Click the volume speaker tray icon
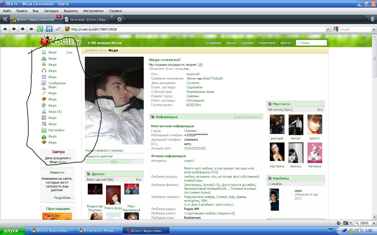 tap(360, 231)
